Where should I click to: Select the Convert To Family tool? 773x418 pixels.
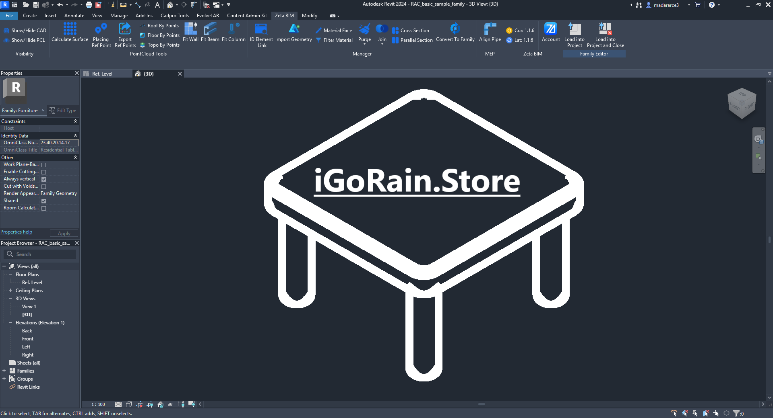(x=455, y=34)
